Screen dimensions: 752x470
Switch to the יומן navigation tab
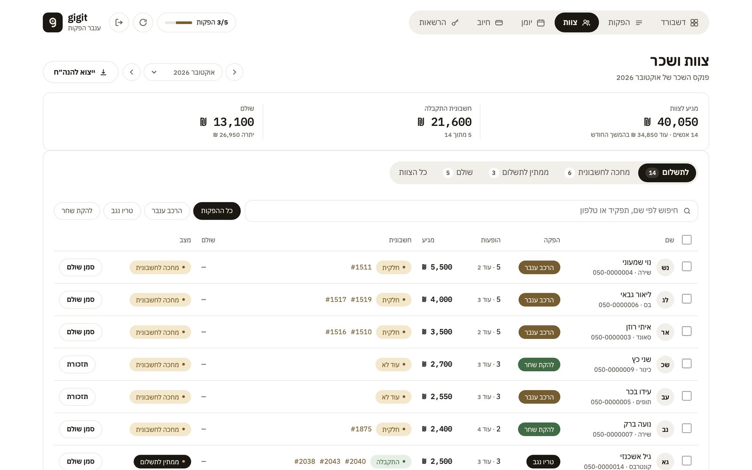(533, 23)
